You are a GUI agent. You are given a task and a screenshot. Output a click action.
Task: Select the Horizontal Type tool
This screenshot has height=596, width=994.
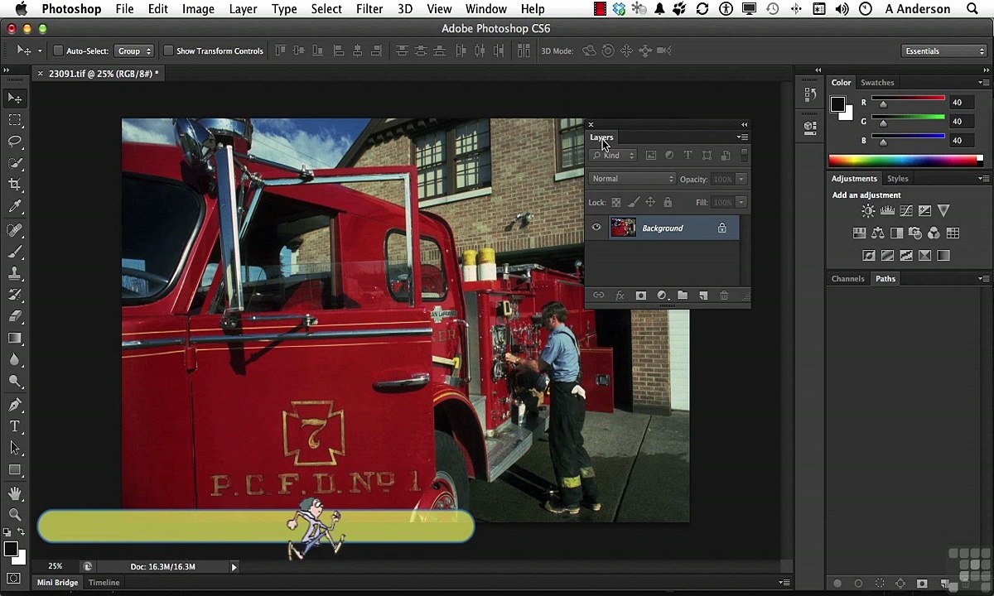15,426
